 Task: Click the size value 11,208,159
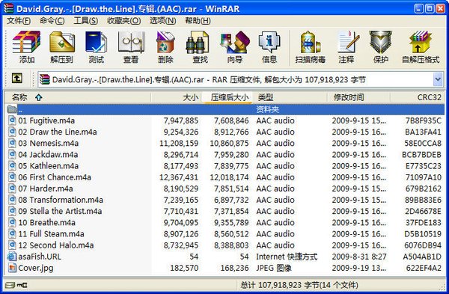[x=179, y=143]
